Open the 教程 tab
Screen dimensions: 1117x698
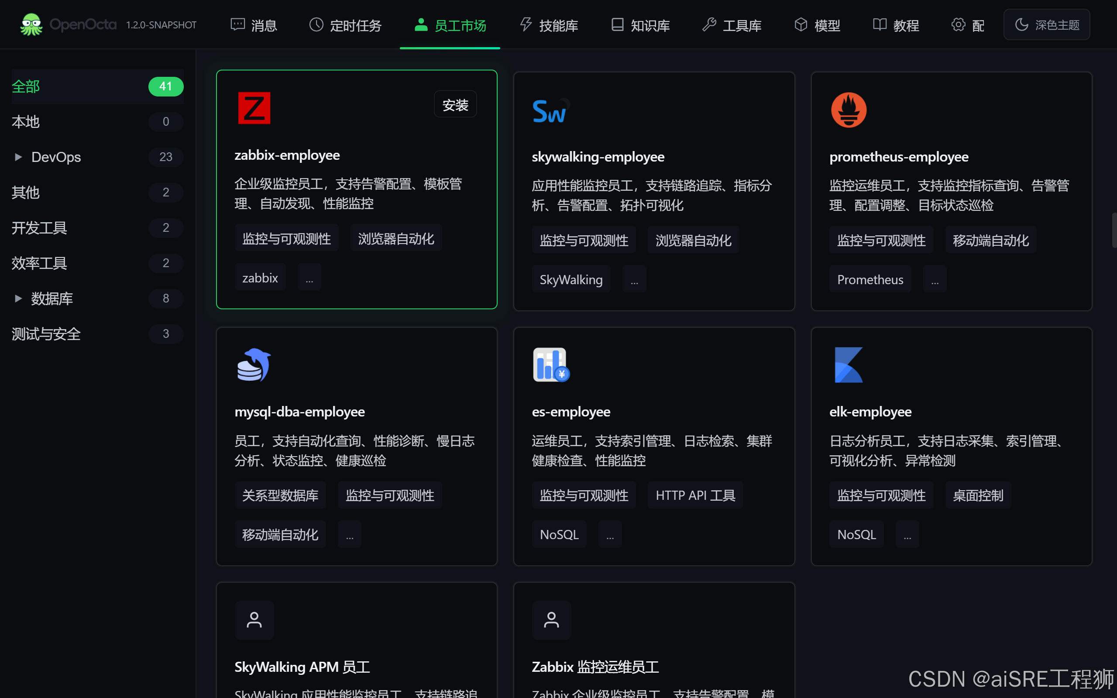point(896,25)
